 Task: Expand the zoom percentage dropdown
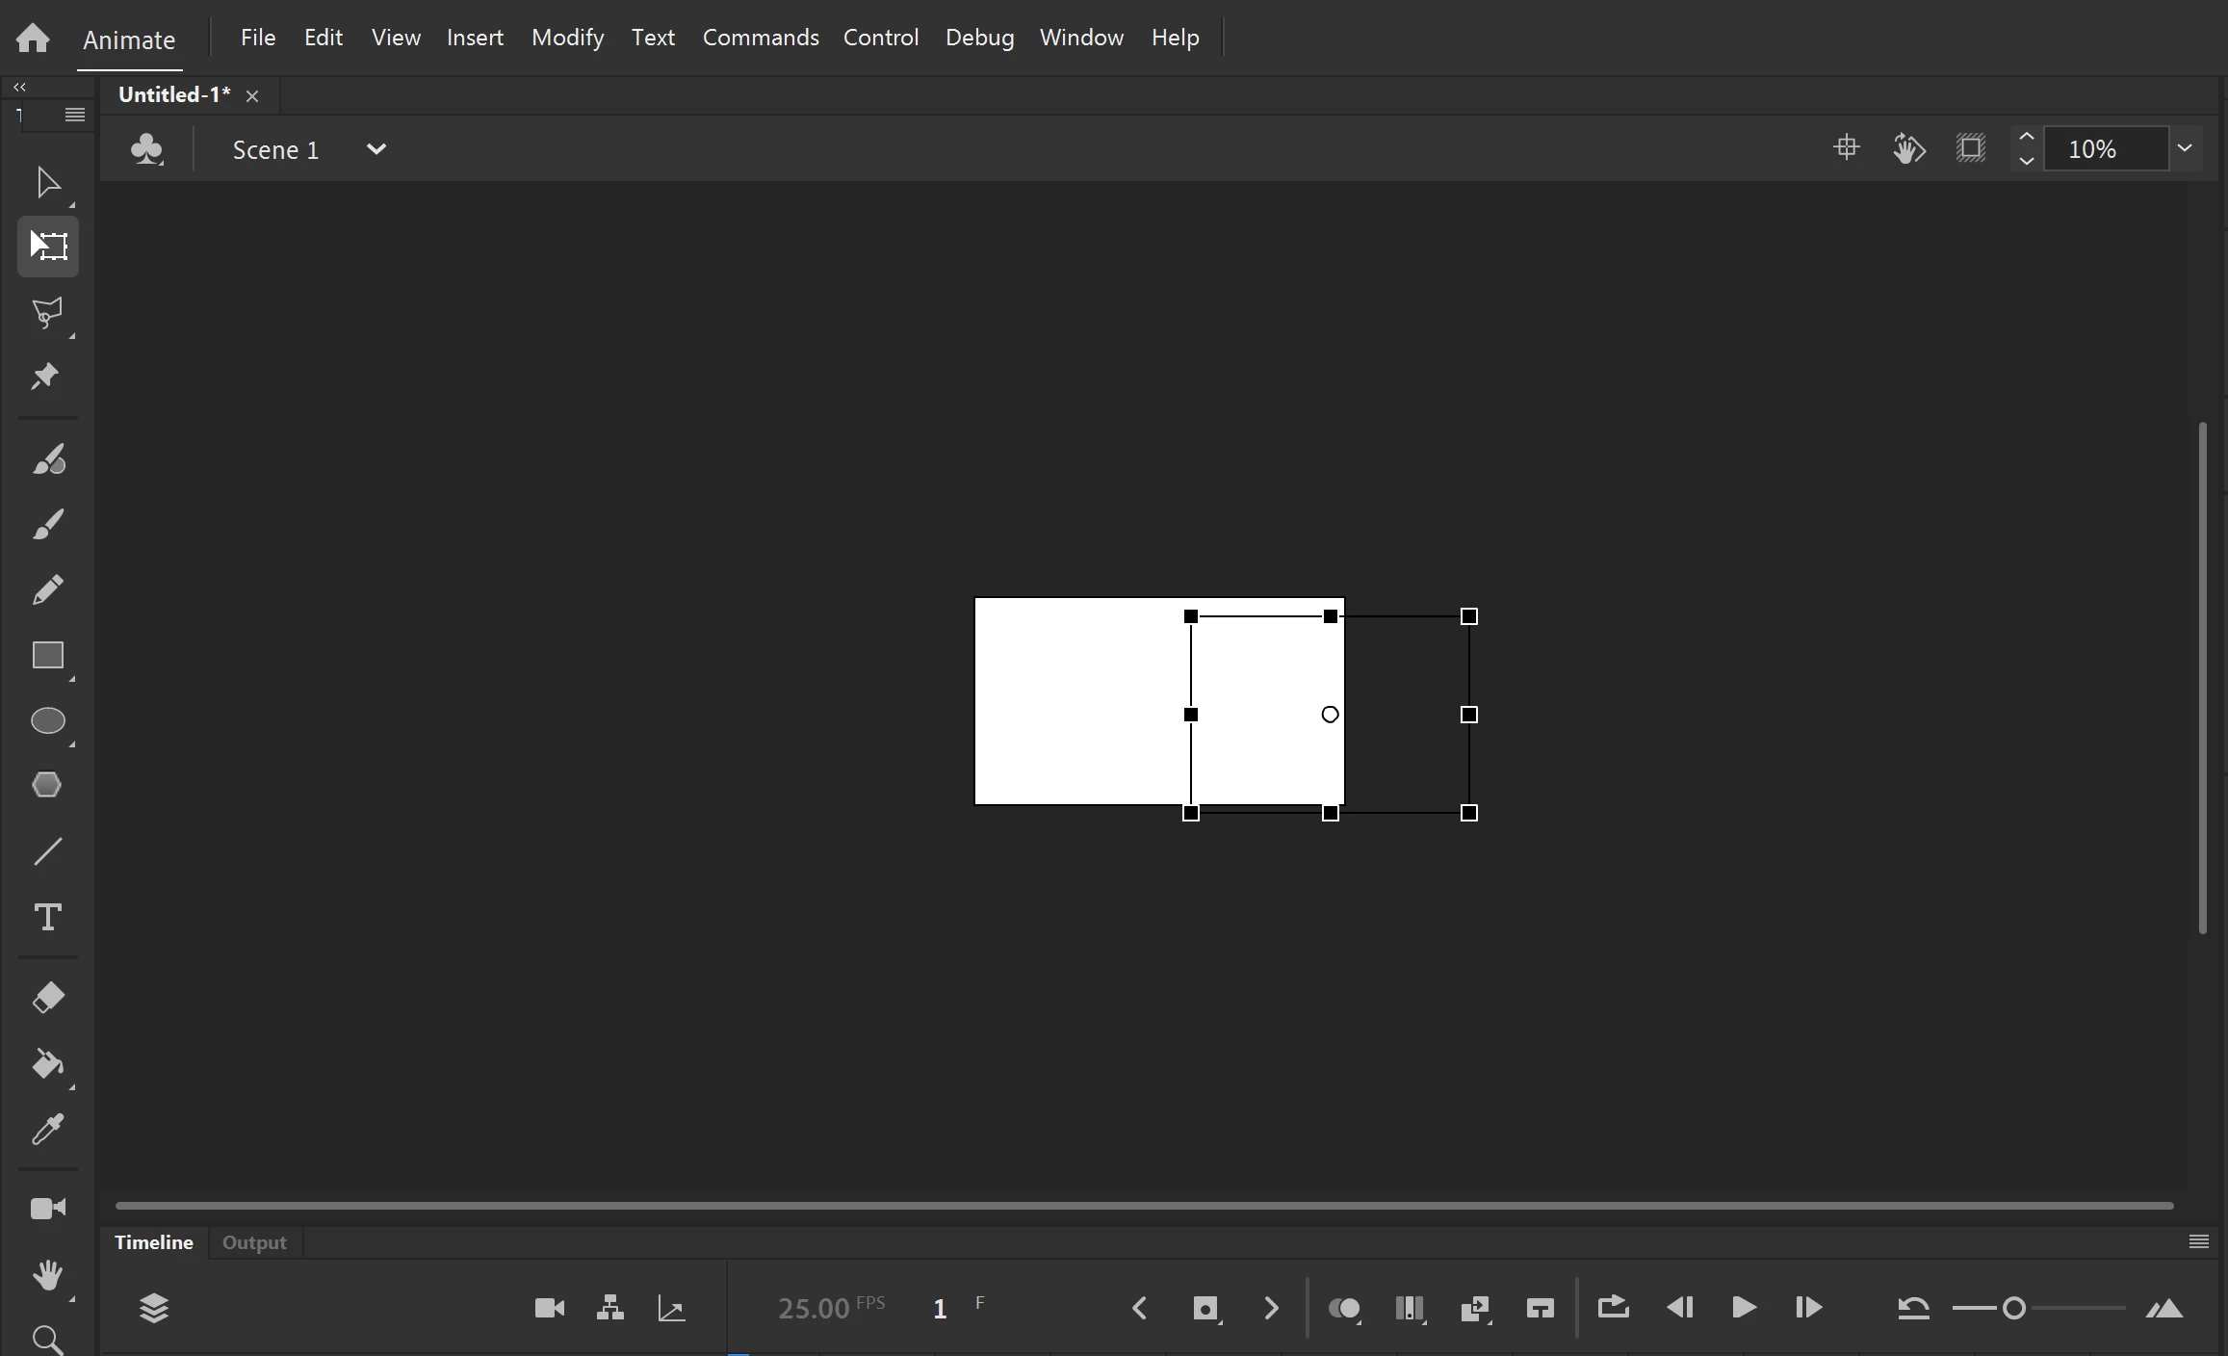pyautogui.click(x=2185, y=148)
